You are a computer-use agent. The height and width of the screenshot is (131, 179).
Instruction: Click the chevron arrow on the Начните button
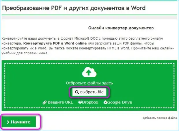pyautogui.click(x=8, y=122)
